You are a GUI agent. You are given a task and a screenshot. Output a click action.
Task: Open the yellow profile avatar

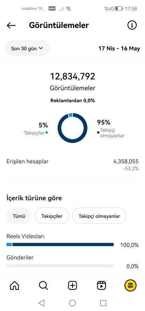[130, 286]
